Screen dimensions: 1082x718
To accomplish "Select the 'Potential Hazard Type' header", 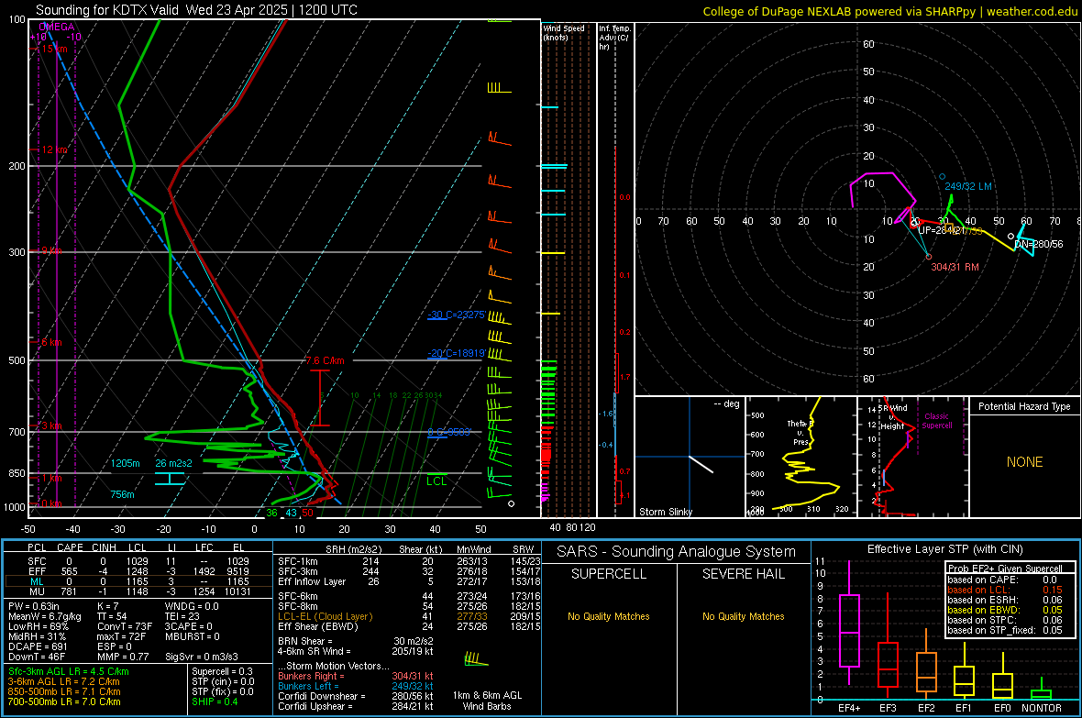I will (x=1024, y=406).
